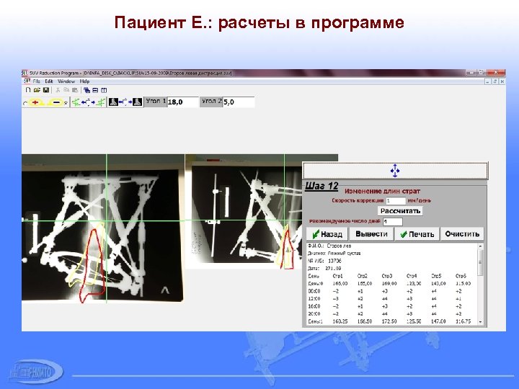Clear results with the Очистить button
The image size is (519, 389).
pos(462,234)
